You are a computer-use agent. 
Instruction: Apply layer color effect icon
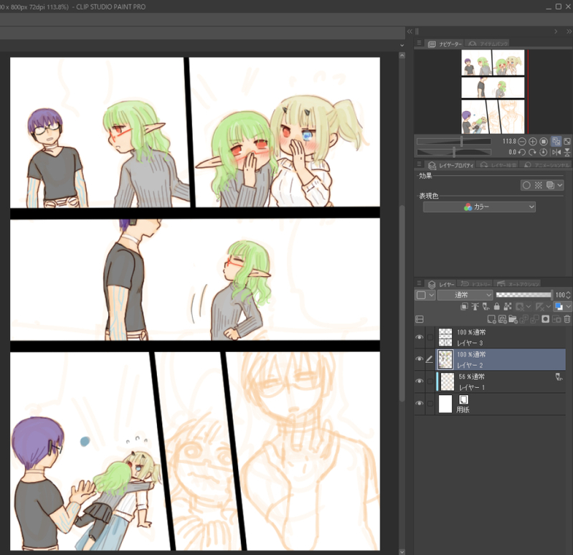click(550, 185)
